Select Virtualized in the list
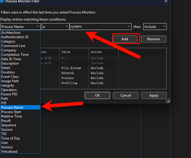The width and height of the screenshot is (191, 158). point(21,152)
